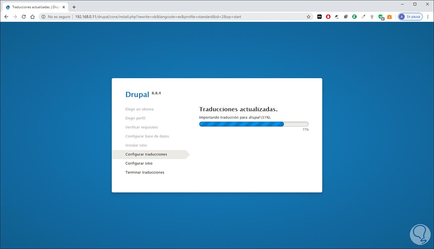The height and width of the screenshot is (249, 434).
Task: Open the Chrome three-dot menu
Action: [x=428, y=17]
